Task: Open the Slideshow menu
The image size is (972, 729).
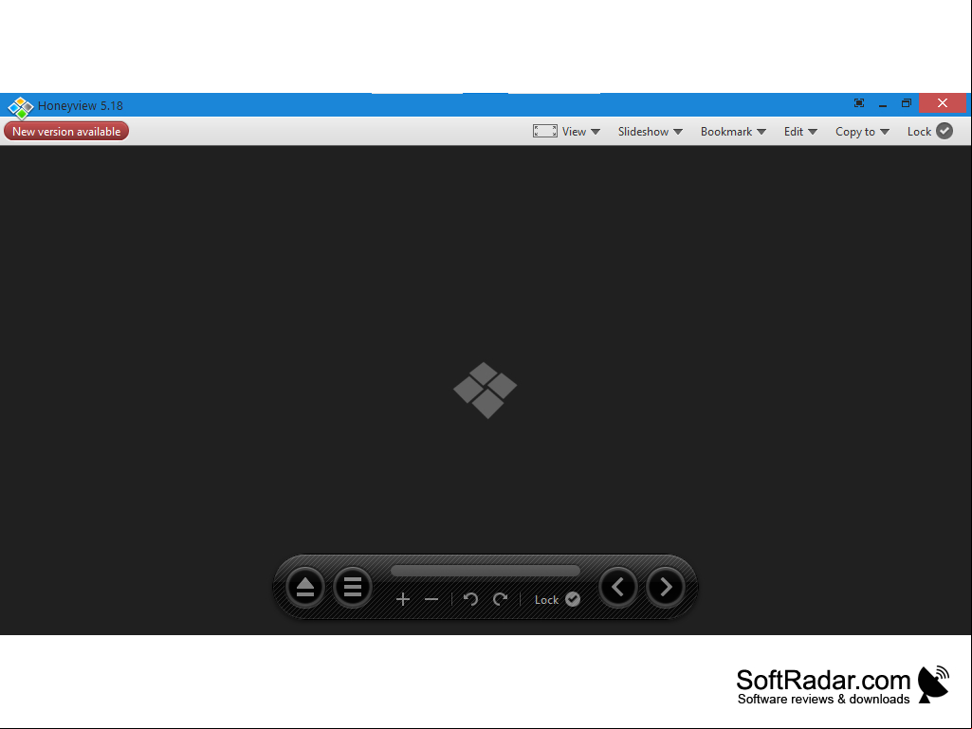Action: click(x=643, y=132)
